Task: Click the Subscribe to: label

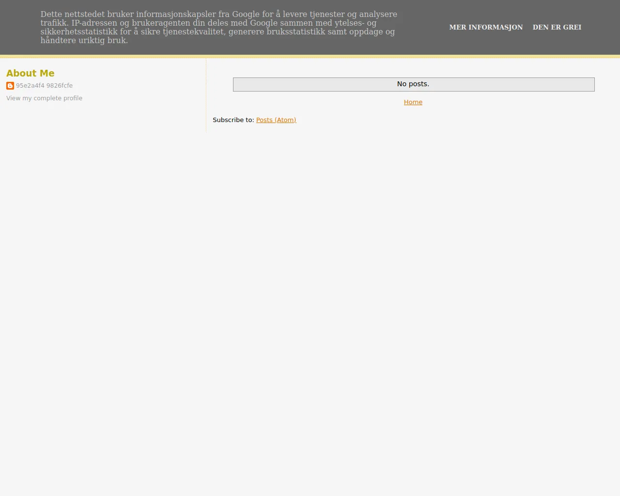Action: pos(233,120)
